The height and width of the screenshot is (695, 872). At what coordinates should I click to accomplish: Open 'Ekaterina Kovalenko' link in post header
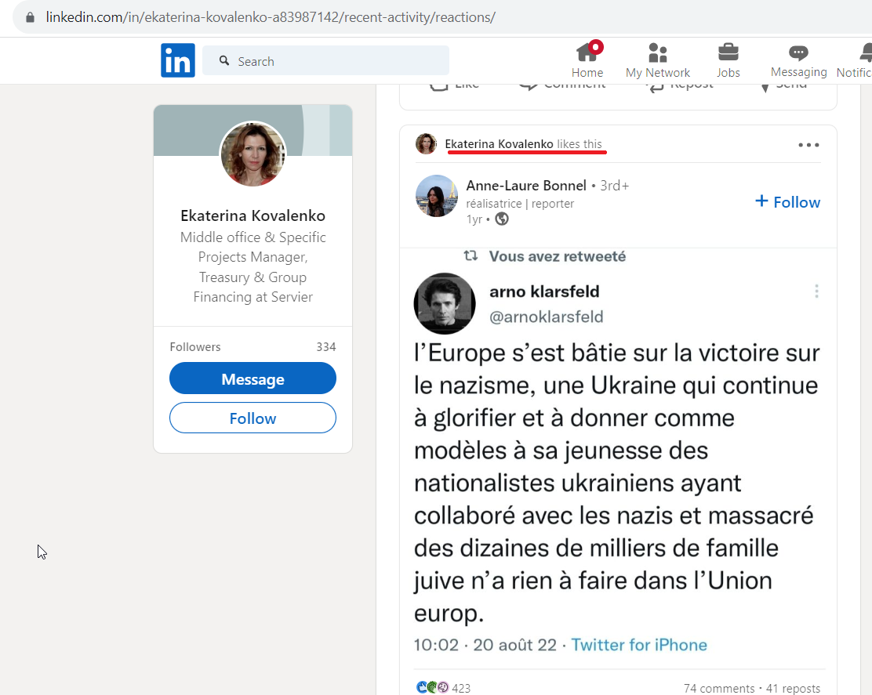499,144
